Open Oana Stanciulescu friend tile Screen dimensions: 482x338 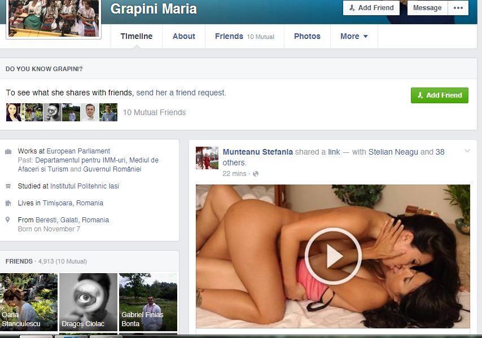[x=29, y=302]
